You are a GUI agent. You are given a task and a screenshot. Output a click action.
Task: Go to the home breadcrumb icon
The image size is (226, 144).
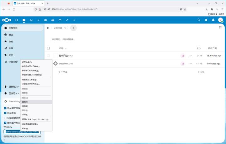(48, 28)
